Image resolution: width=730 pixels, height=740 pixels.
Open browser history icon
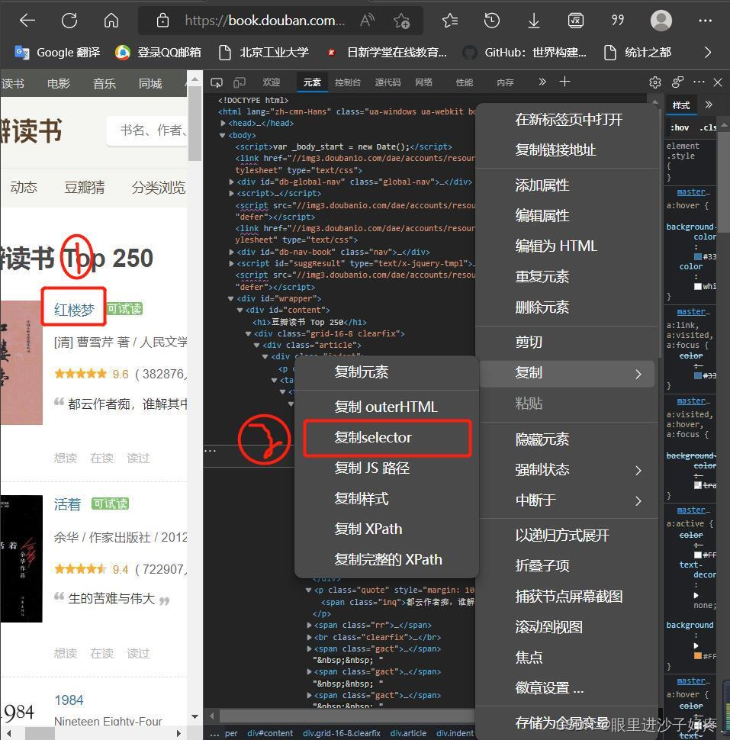pos(492,21)
